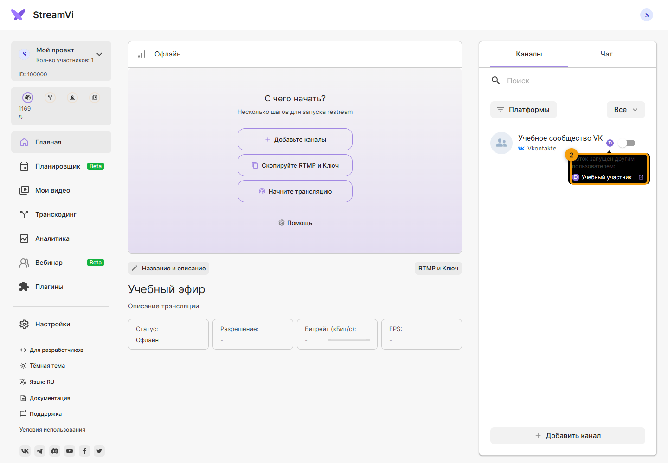
Task: Toggle the Учебное сообщество VK channel switch
Action: (627, 143)
